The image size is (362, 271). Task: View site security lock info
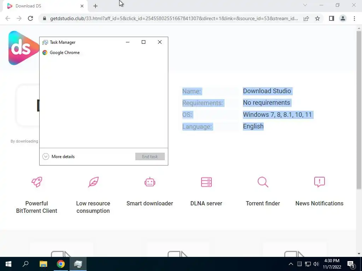click(x=45, y=18)
